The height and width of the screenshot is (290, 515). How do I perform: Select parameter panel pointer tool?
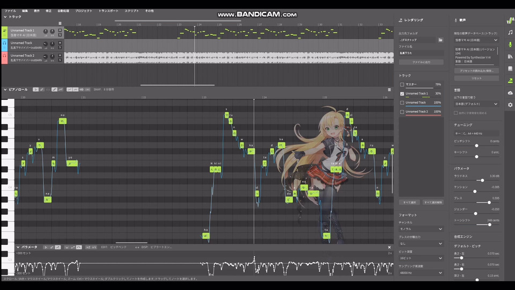pyautogui.click(x=46, y=247)
